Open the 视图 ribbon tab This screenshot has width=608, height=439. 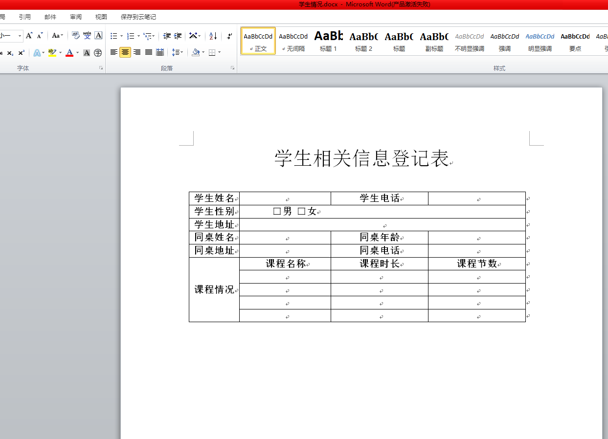click(101, 16)
